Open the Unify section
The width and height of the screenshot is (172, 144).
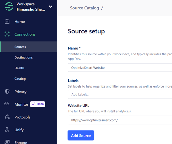[19, 130]
